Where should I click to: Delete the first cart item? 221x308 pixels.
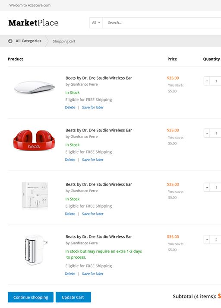pos(70,107)
